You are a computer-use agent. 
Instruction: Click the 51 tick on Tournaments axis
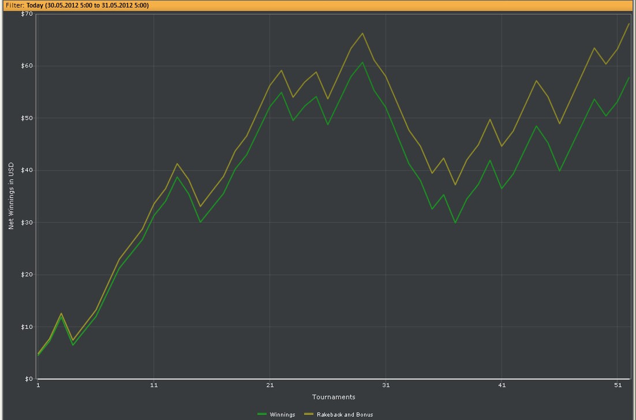(x=618, y=385)
